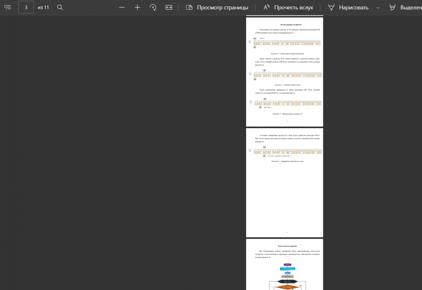Click the Рисунок 1 caption text
The image size is (422, 290).
pyautogui.click(x=287, y=54)
